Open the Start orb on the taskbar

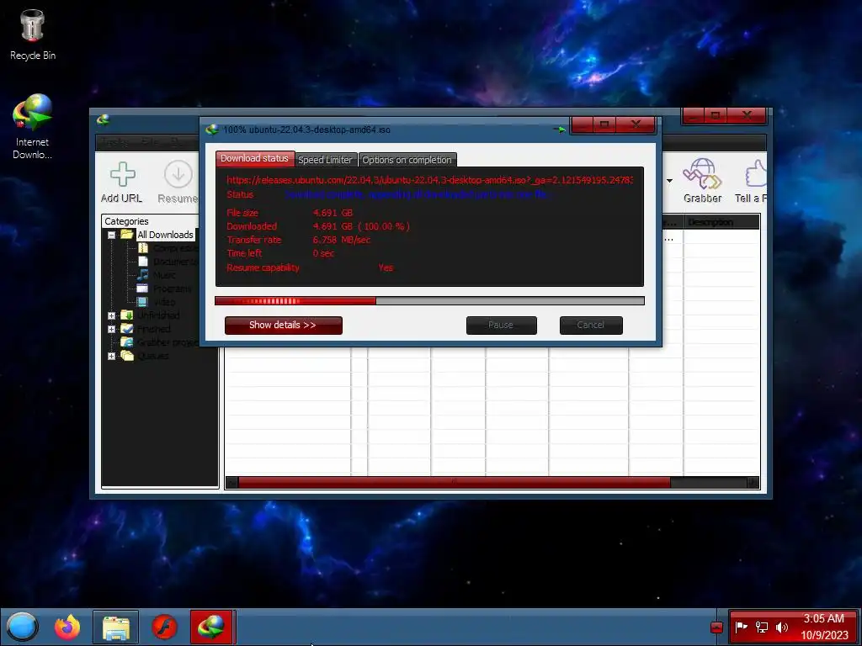tap(22, 627)
